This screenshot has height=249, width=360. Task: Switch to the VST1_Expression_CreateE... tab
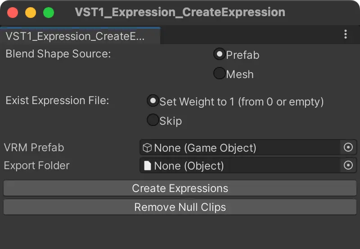click(75, 36)
